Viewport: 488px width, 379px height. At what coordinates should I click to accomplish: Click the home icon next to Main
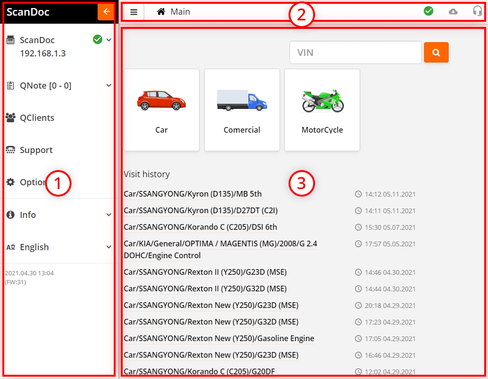[x=161, y=11]
